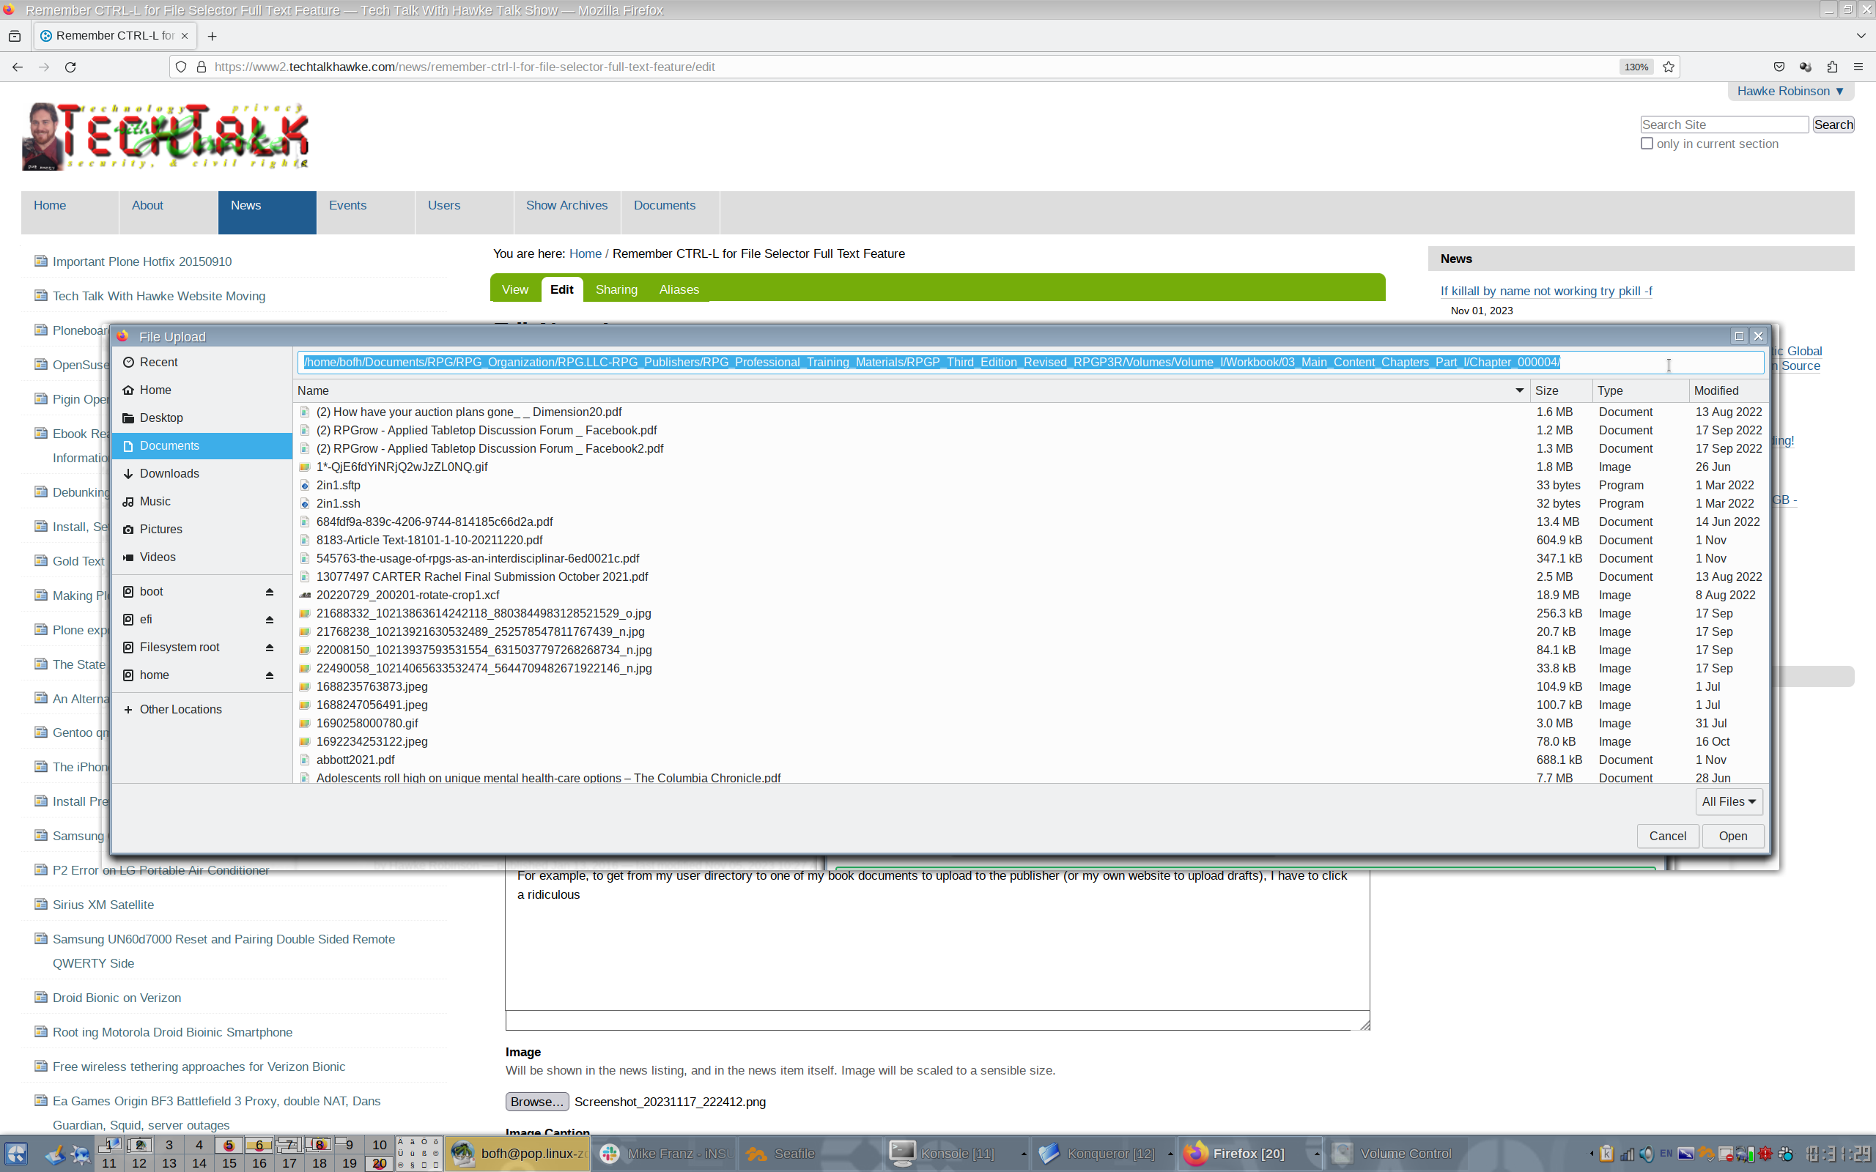Click the 130% zoom level indicator

click(1636, 67)
